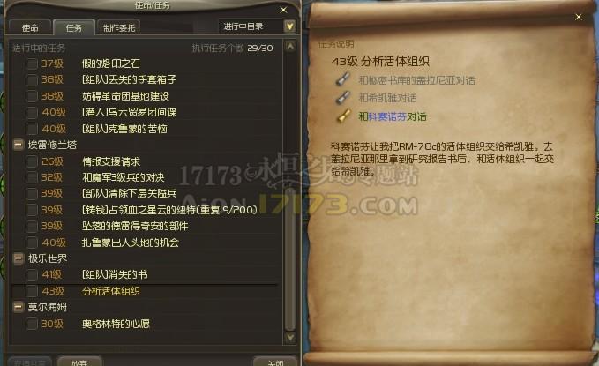
Task: Click the scroll-up arrow of the quest list
Action: [290, 47]
